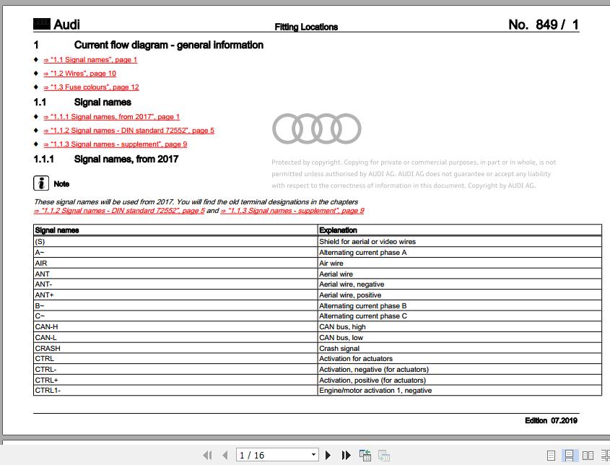Viewport: 610px width, 465px height.
Task: Click the previous view navigation icon
Action: [365, 455]
